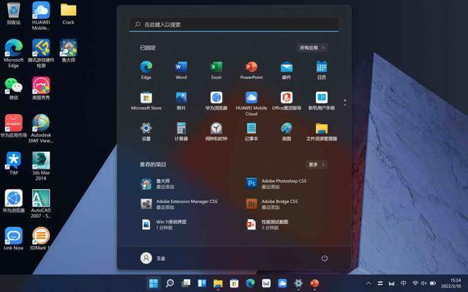The image size is (468, 292).
Task: Open Notepad (记事本) from pinned apps
Action: click(x=252, y=131)
